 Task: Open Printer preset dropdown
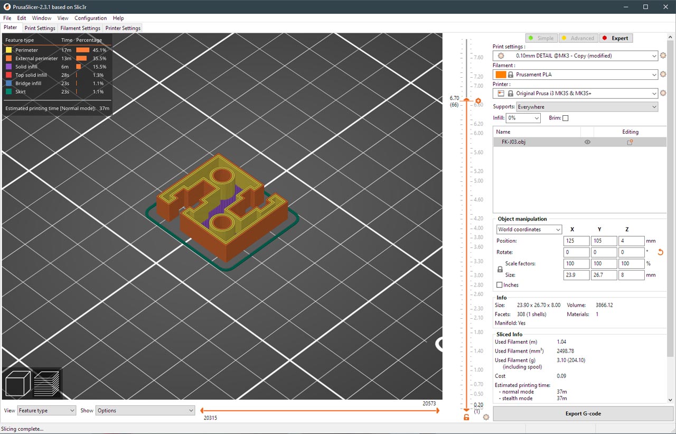tap(576, 94)
